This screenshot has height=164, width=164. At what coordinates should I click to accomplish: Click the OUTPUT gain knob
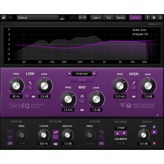point(144,135)
